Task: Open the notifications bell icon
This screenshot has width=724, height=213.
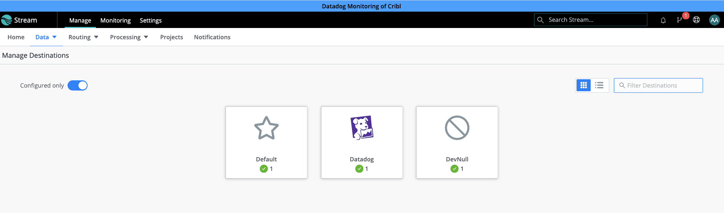Action: (663, 20)
